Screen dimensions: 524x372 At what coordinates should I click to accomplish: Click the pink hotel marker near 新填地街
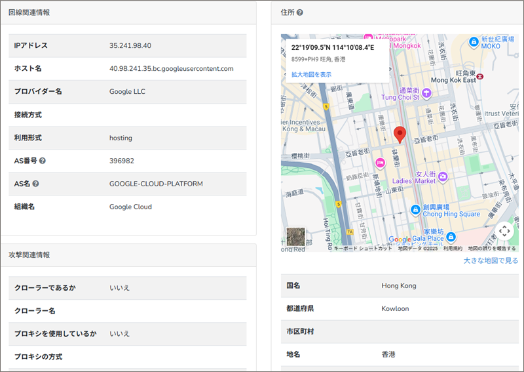tap(379, 162)
